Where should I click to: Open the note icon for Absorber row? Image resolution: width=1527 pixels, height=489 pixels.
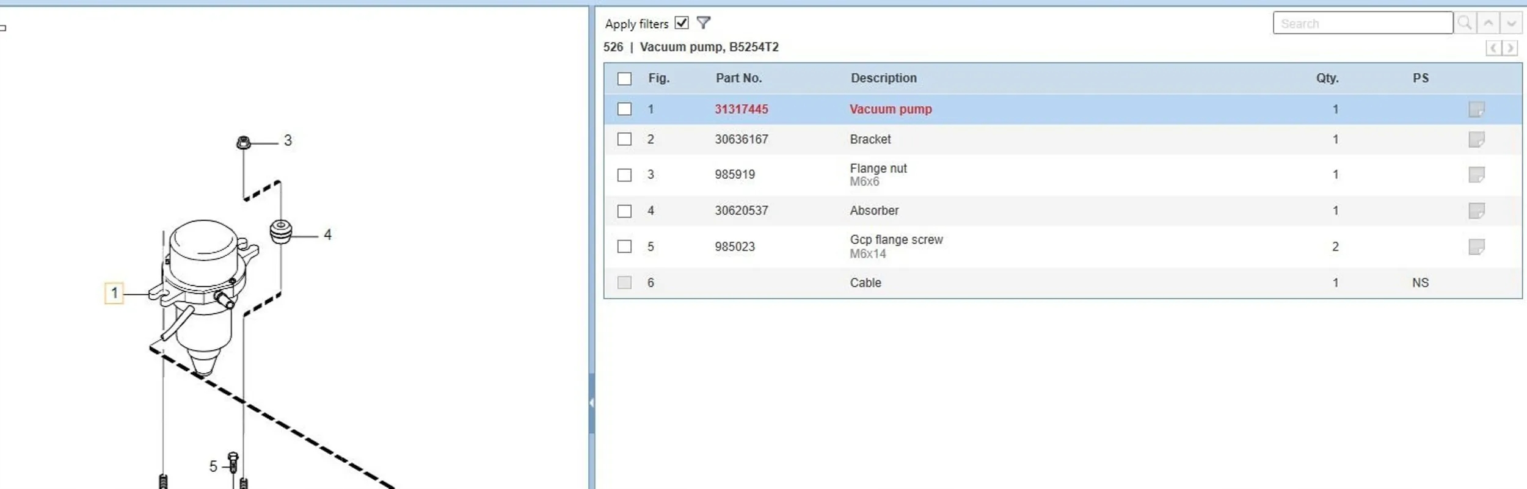point(1476,211)
